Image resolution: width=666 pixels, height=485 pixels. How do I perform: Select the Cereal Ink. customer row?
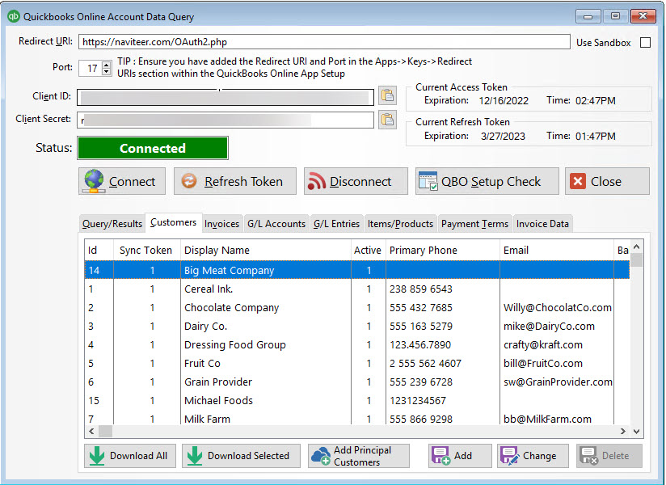point(356,289)
